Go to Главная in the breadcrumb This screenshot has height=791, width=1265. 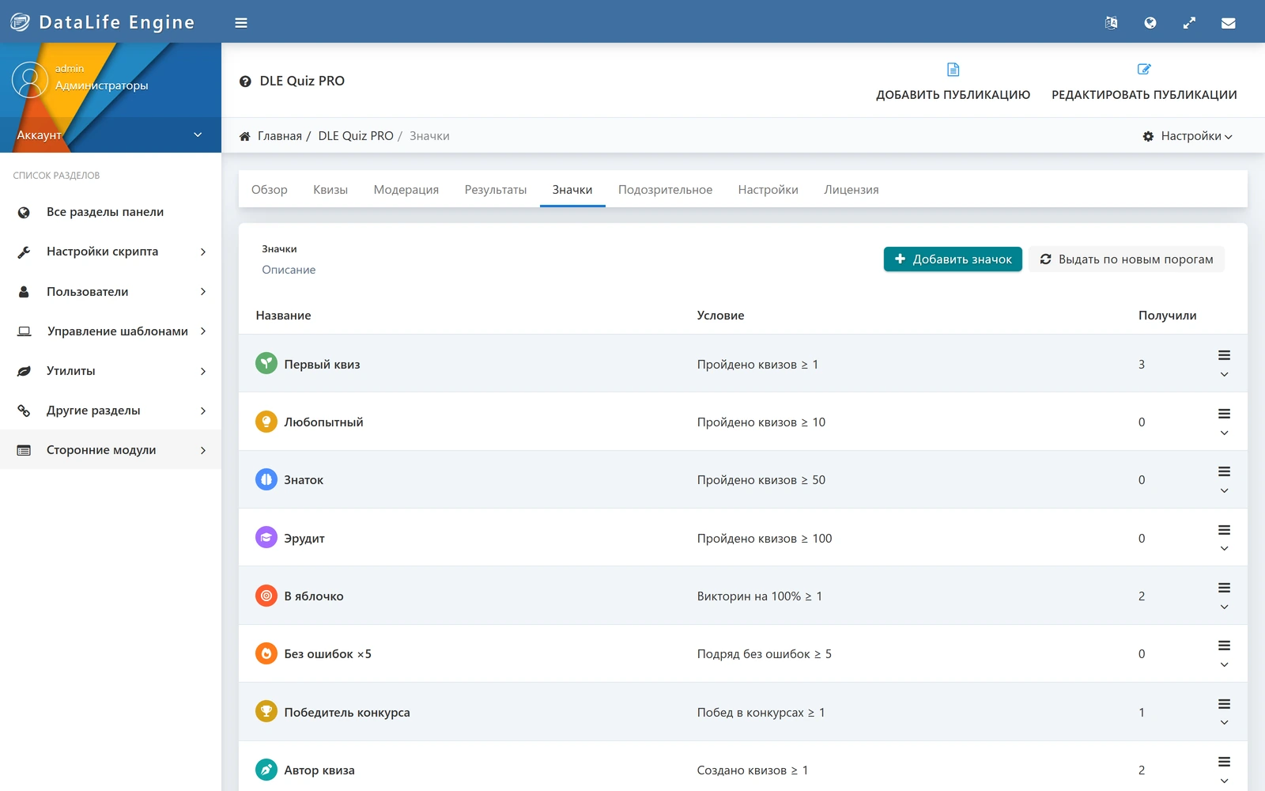pyautogui.click(x=280, y=136)
